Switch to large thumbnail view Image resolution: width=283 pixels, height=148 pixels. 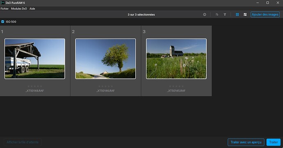(x=245, y=14)
